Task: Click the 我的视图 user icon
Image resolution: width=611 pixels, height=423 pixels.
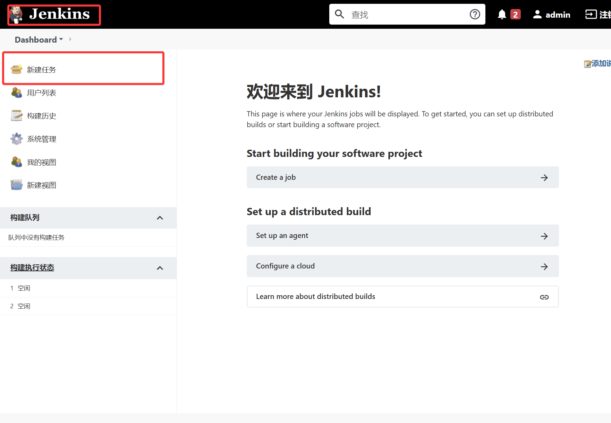Action: coord(16,162)
